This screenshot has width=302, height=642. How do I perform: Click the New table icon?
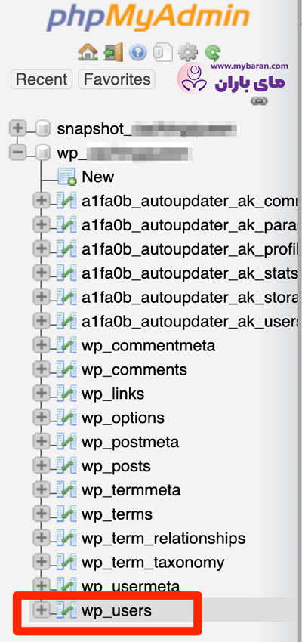[66, 177]
